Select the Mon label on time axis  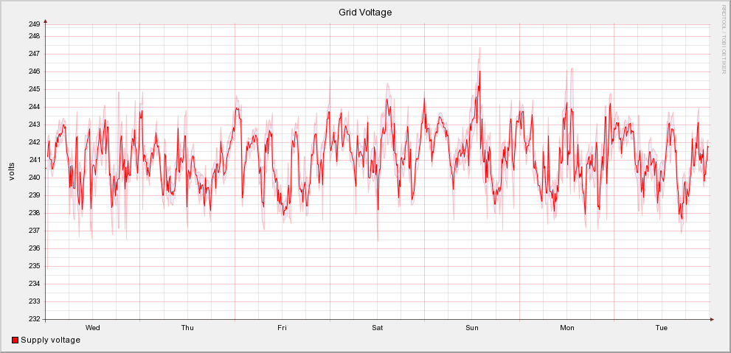click(567, 327)
